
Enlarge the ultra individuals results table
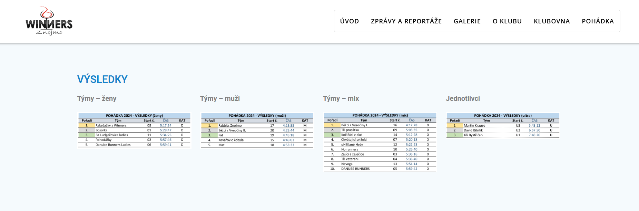point(503,125)
